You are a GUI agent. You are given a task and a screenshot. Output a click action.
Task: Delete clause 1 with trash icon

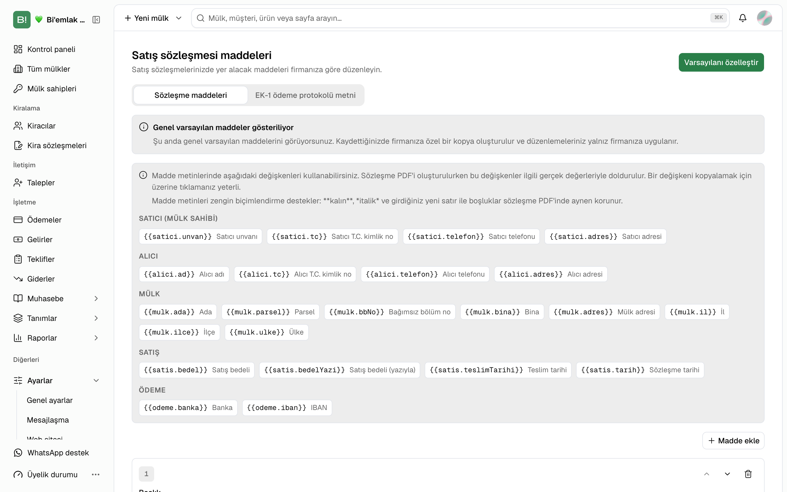(x=748, y=474)
